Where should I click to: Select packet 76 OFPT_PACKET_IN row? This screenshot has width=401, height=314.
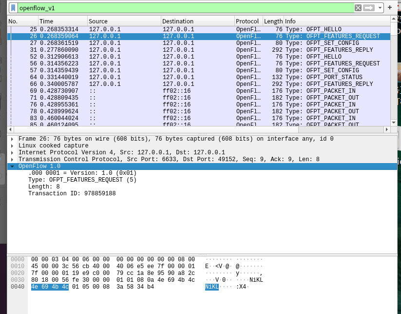tap(199, 105)
